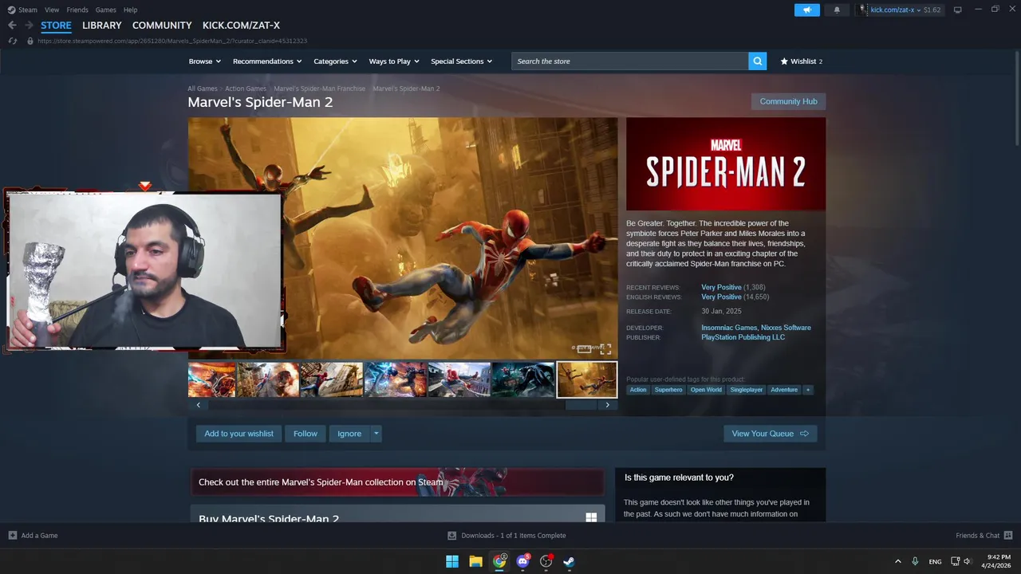Click the Follow button
Viewport: 1021px width, 574px height.
tap(306, 434)
